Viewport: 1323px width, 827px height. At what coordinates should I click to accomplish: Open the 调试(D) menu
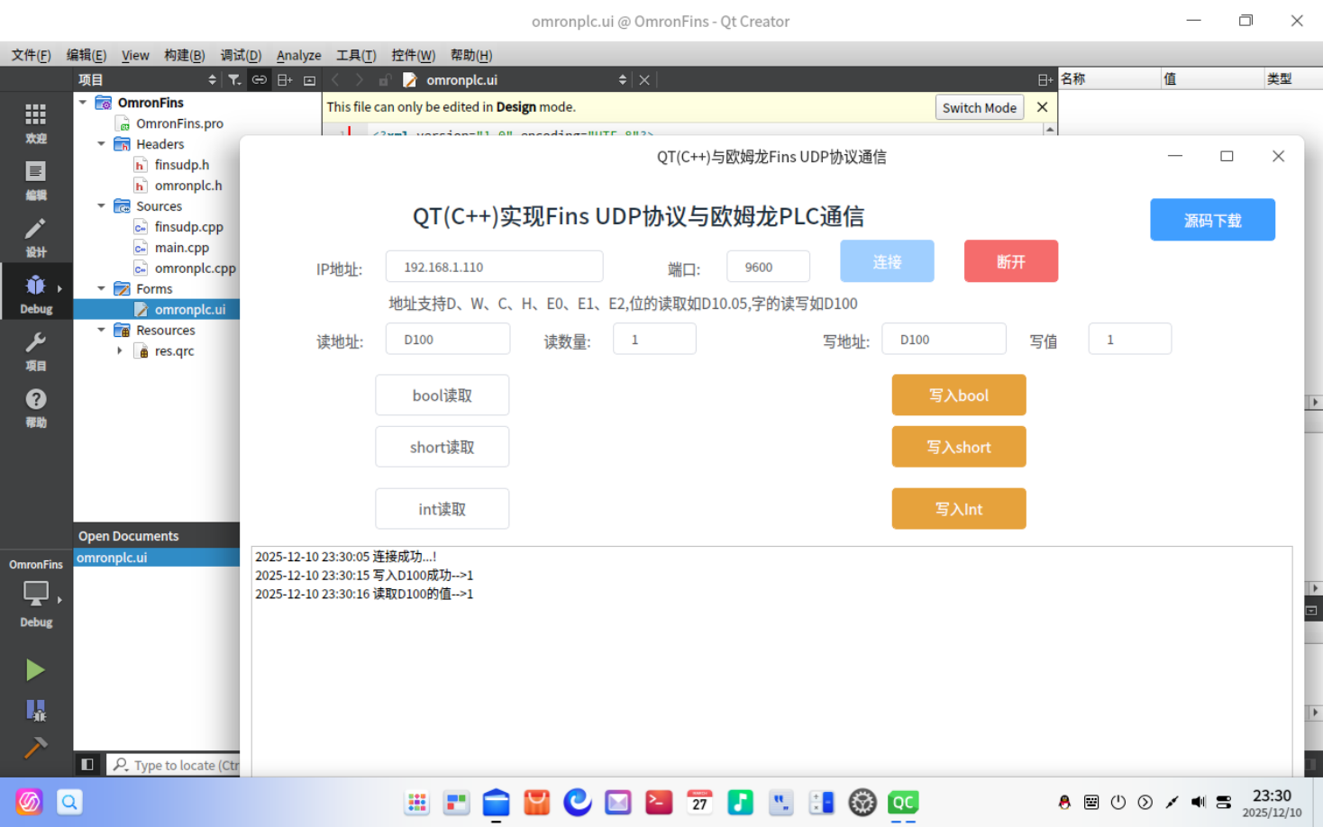(241, 55)
